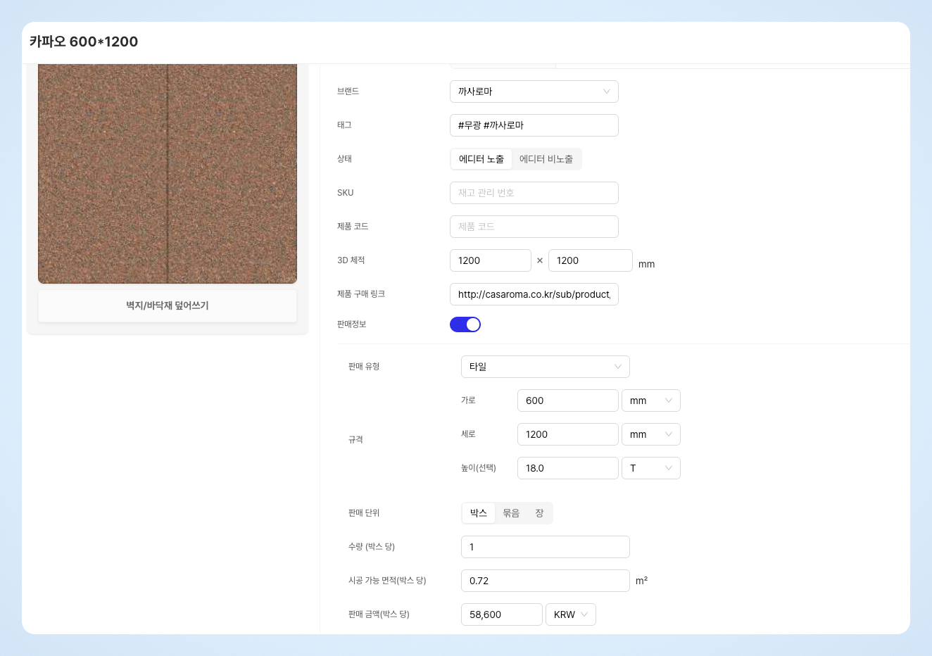Image resolution: width=932 pixels, height=656 pixels.
Task: Click the 시공 가능 면적(박스 당) label
Action: pos(387,581)
